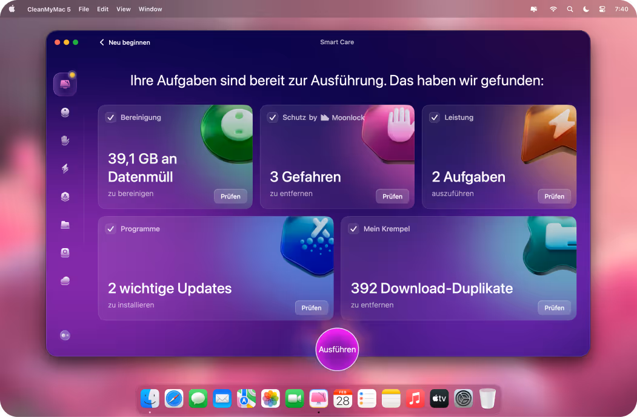Open the View menu
The height and width of the screenshot is (417, 637).
[124, 9]
